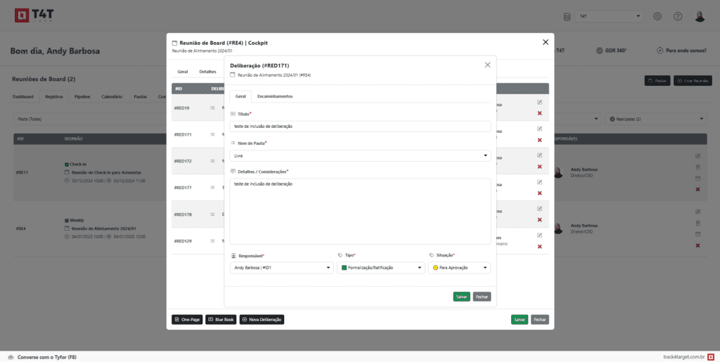This screenshot has width=720, height=362.
Task: Click the edit icon for row #RED172
Action: 539,155
